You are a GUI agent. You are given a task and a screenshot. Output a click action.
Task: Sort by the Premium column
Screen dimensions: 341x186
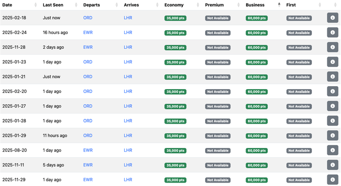click(x=214, y=5)
